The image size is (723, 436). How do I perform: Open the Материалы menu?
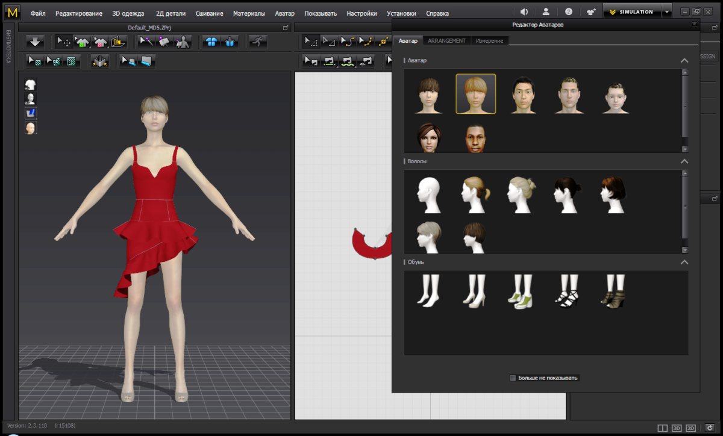(249, 13)
